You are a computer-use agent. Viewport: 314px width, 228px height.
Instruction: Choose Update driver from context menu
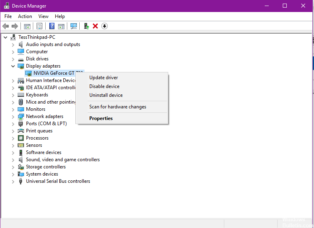pos(122,78)
